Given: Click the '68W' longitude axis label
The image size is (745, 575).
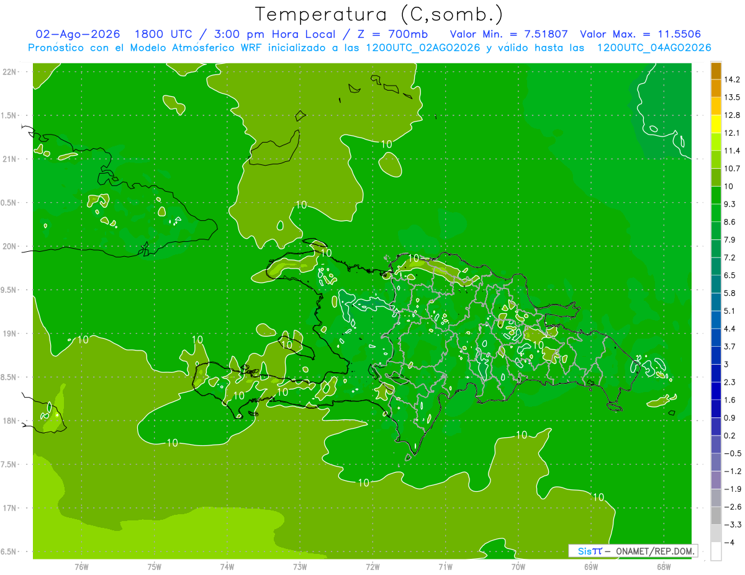Looking at the screenshot, I should (664, 566).
